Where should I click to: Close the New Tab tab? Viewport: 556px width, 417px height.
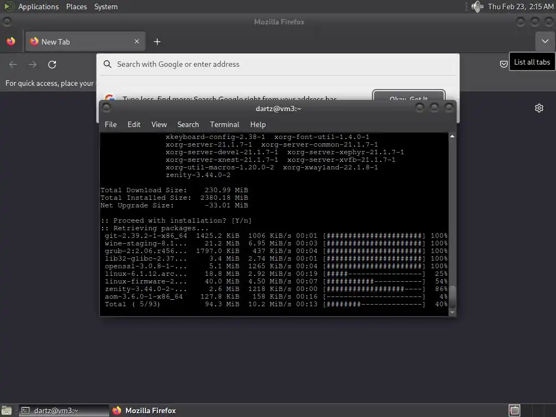pos(137,41)
